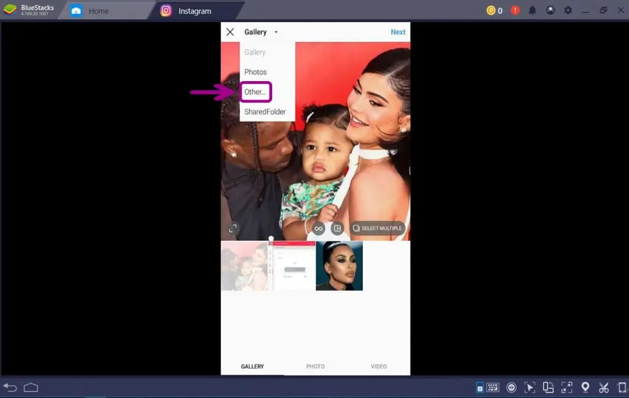The width and height of the screenshot is (629, 398).
Task: Switch to the PHOTO tab
Action: 315,367
